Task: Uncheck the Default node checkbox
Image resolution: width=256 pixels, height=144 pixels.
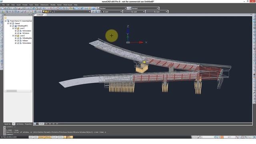Action: (x=11, y=23)
